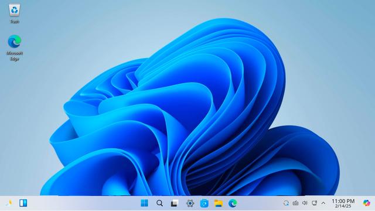Open the 11:00 PM clock calendar
Image resolution: width=375 pixels, height=211 pixels.
(x=343, y=203)
